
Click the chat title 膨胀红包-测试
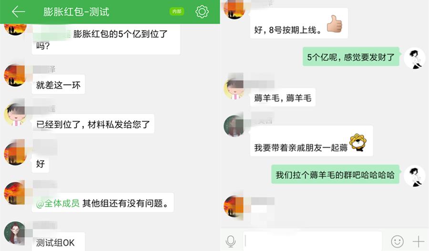click(x=76, y=12)
